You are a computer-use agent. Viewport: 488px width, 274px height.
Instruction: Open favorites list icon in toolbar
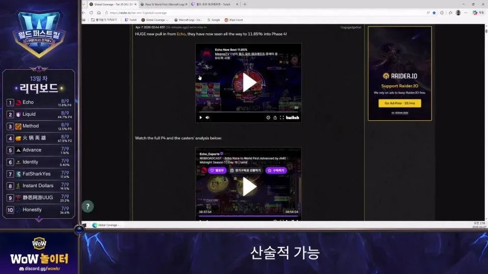click(450, 13)
